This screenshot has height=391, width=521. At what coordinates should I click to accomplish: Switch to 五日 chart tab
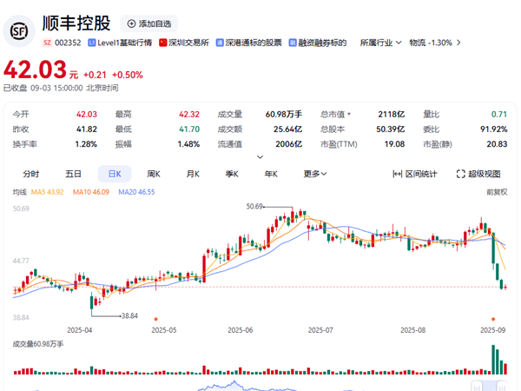73,174
